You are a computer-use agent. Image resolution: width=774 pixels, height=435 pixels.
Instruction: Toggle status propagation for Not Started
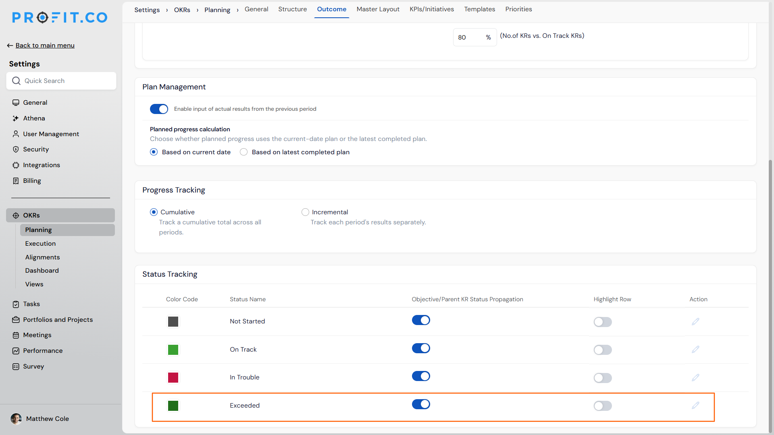pyautogui.click(x=421, y=320)
